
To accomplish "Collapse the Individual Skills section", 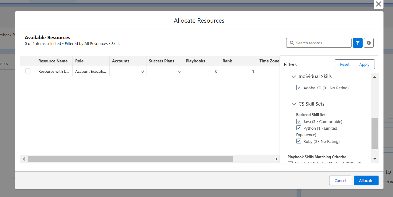I will coord(294,76).
